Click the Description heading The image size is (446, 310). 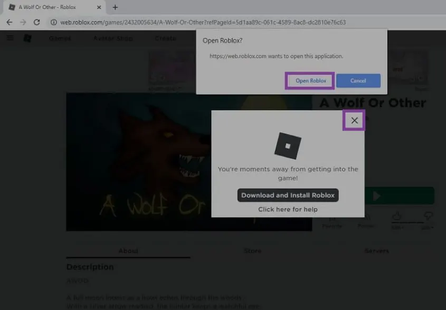[x=90, y=267]
